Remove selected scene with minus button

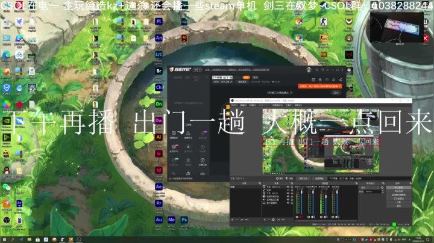[237, 220]
